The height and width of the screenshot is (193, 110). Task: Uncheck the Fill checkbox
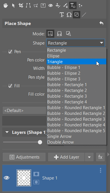[10, 86]
